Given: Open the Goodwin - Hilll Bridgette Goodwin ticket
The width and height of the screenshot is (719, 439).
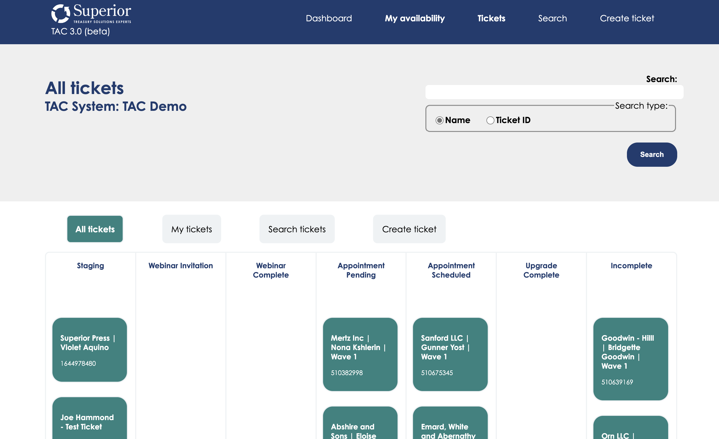Looking at the screenshot, I should 631,359.
